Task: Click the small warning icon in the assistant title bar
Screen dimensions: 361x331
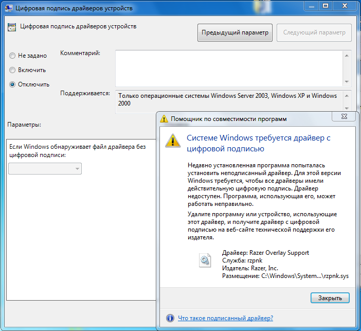Action: [164, 119]
